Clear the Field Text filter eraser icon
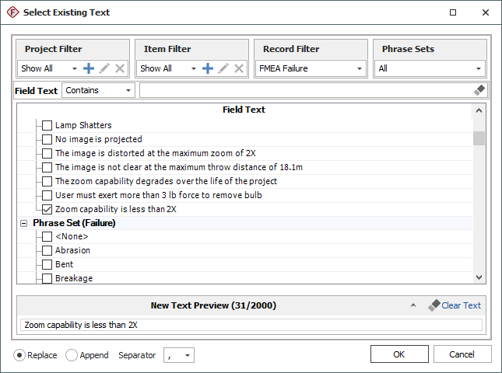The width and height of the screenshot is (502, 373). pos(479,90)
